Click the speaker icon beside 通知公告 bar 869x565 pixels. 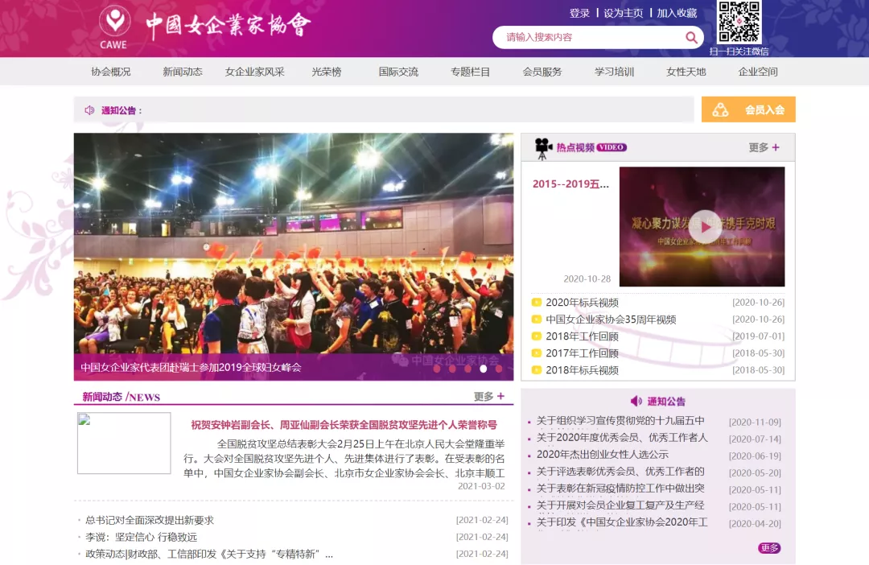coord(89,110)
